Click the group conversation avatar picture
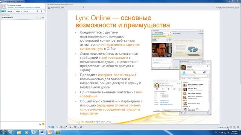The width and height of the screenshot is (241, 135). coord(3,6)
